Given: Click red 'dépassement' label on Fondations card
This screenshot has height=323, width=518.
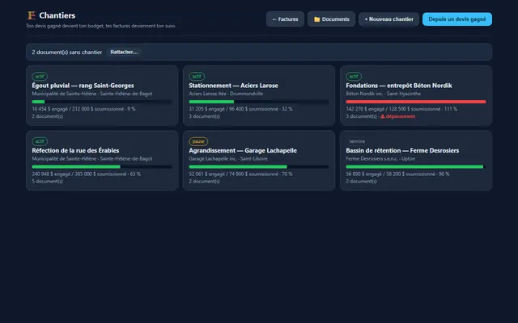Looking at the screenshot, I should (401, 116).
